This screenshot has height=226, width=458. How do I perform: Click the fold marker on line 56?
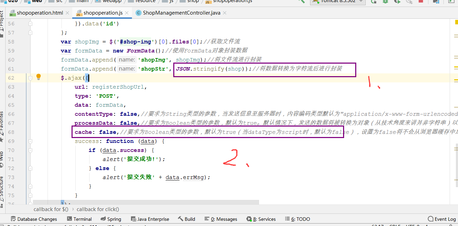30,24
